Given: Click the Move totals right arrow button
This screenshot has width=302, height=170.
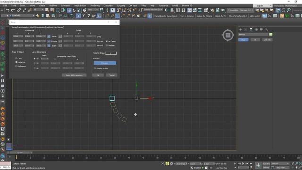Looking at the screenshot, I should 60,36.
